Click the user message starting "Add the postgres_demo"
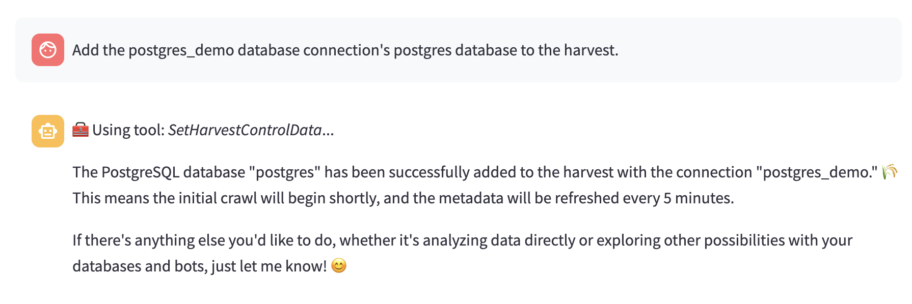This screenshot has height=304, width=912. (x=345, y=50)
